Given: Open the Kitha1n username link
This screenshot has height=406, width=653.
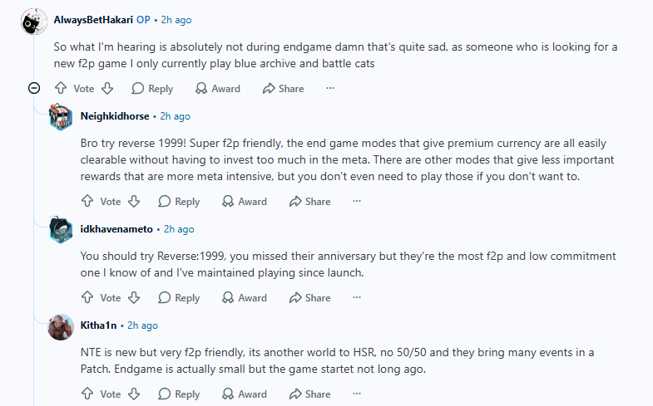Looking at the screenshot, I should pyautogui.click(x=98, y=325).
